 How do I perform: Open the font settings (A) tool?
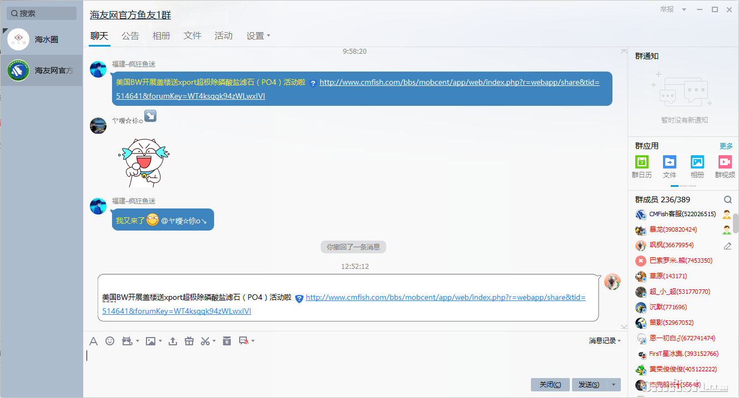(x=94, y=341)
